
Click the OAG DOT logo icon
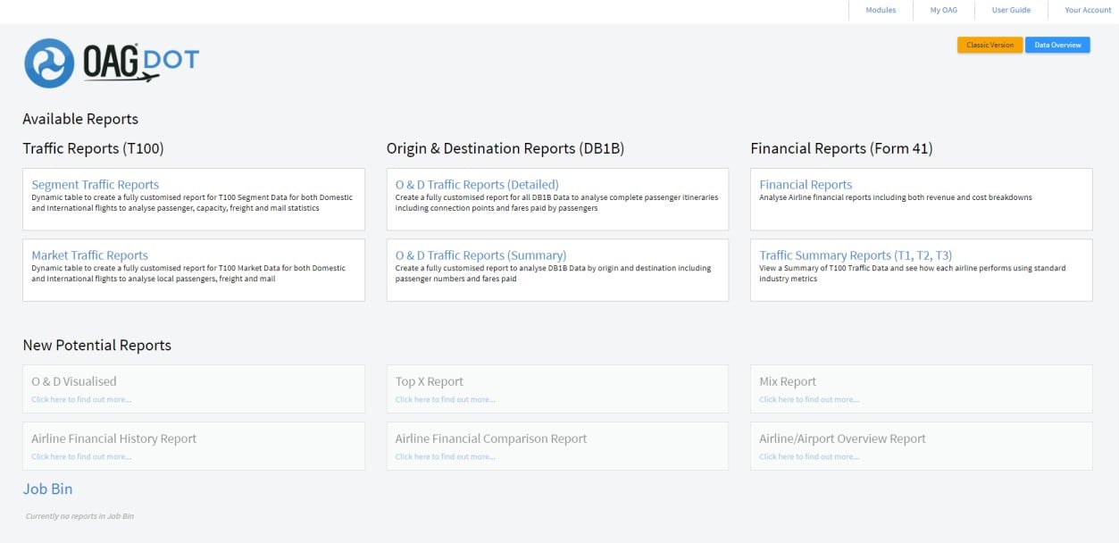[x=49, y=63]
